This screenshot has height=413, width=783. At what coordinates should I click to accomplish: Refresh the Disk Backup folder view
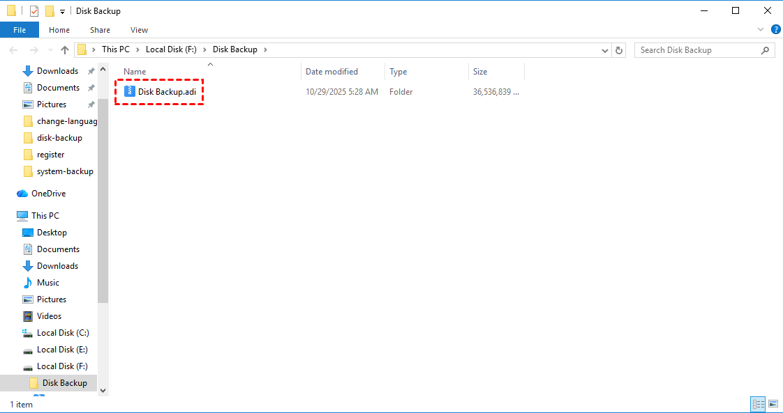coord(619,50)
